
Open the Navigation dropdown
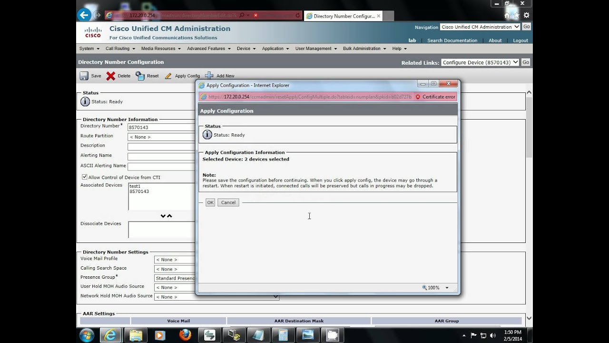[x=480, y=27]
